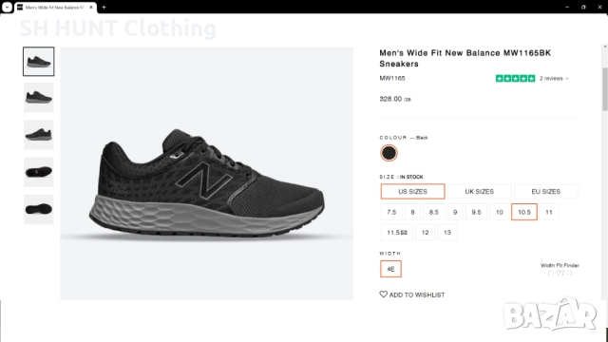Switch to UK SIZES tab
This screenshot has width=608, height=342.
tap(479, 192)
